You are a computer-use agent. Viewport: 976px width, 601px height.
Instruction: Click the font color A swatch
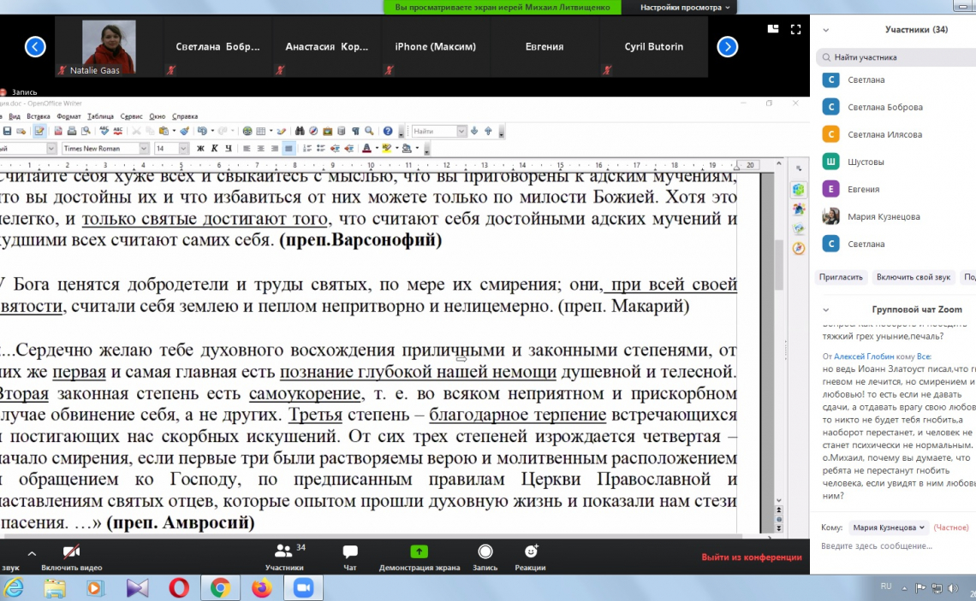click(366, 148)
